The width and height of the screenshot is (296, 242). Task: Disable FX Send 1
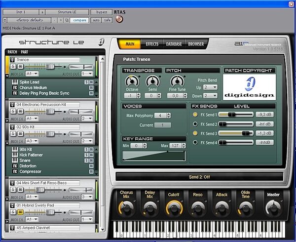[x=195, y=115]
